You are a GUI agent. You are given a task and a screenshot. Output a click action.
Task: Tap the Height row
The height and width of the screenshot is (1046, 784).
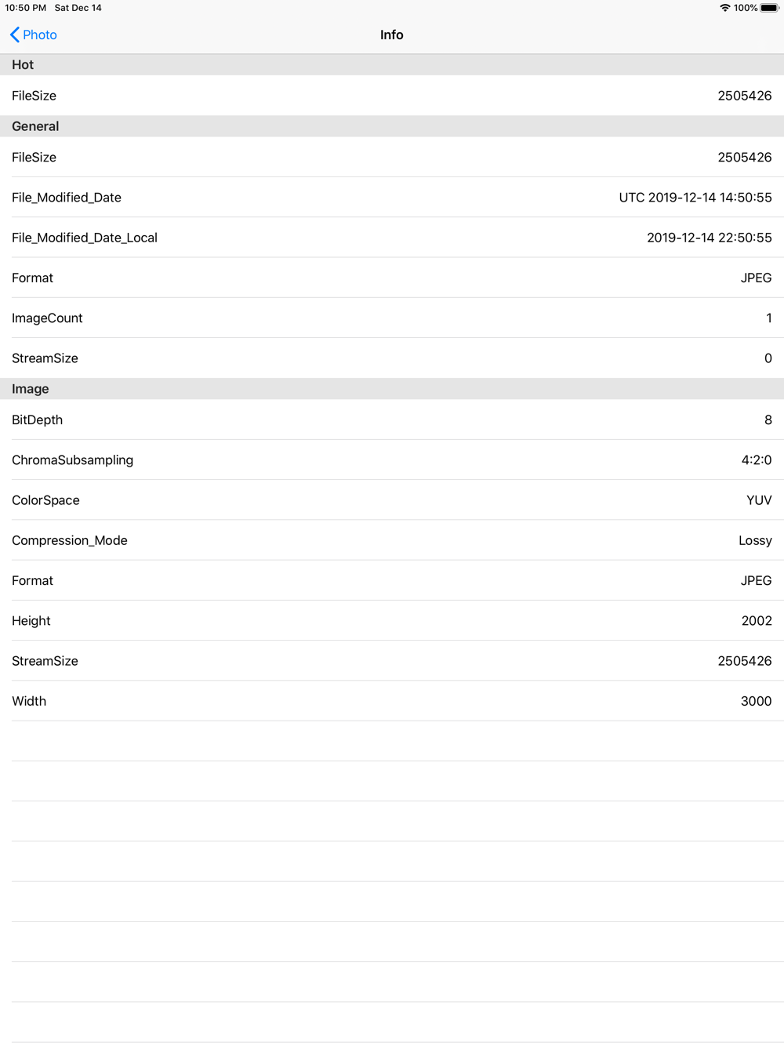pyautogui.click(x=392, y=621)
